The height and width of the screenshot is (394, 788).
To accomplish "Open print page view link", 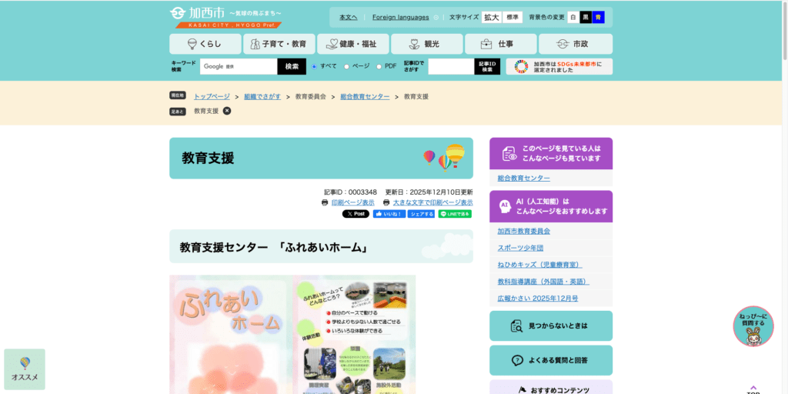I will click(x=352, y=202).
